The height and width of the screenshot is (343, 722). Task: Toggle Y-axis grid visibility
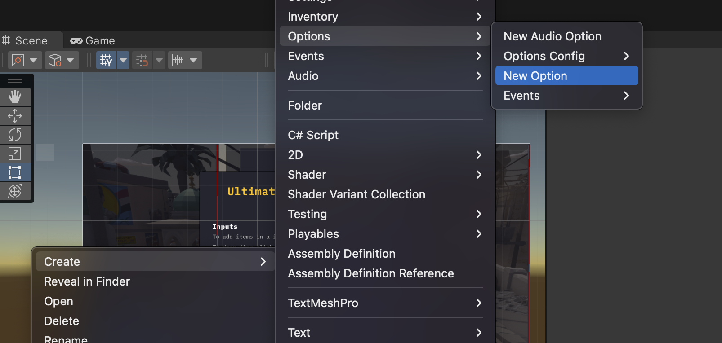click(x=106, y=60)
